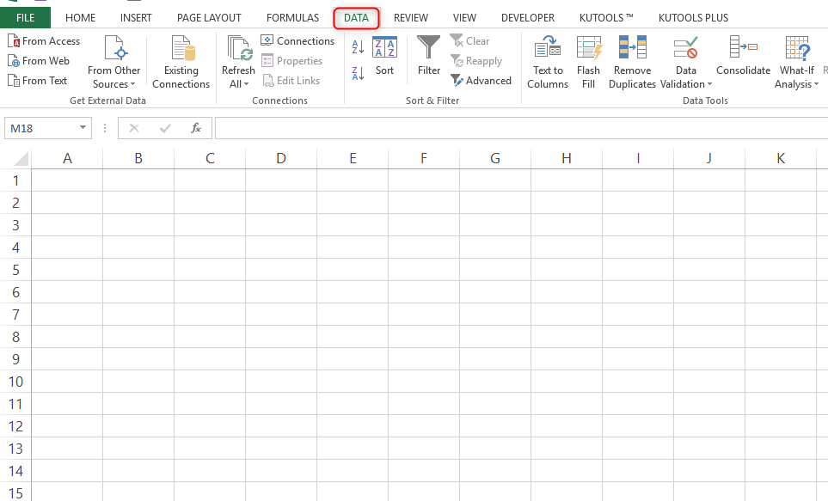This screenshot has width=828, height=501.
Task: Switch to INSERT tab
Action: [136, 18]
